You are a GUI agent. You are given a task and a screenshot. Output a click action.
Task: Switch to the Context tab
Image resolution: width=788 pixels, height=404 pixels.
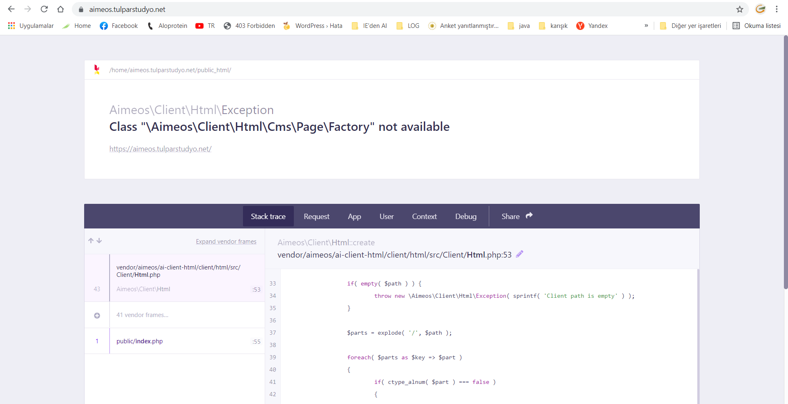424,216
